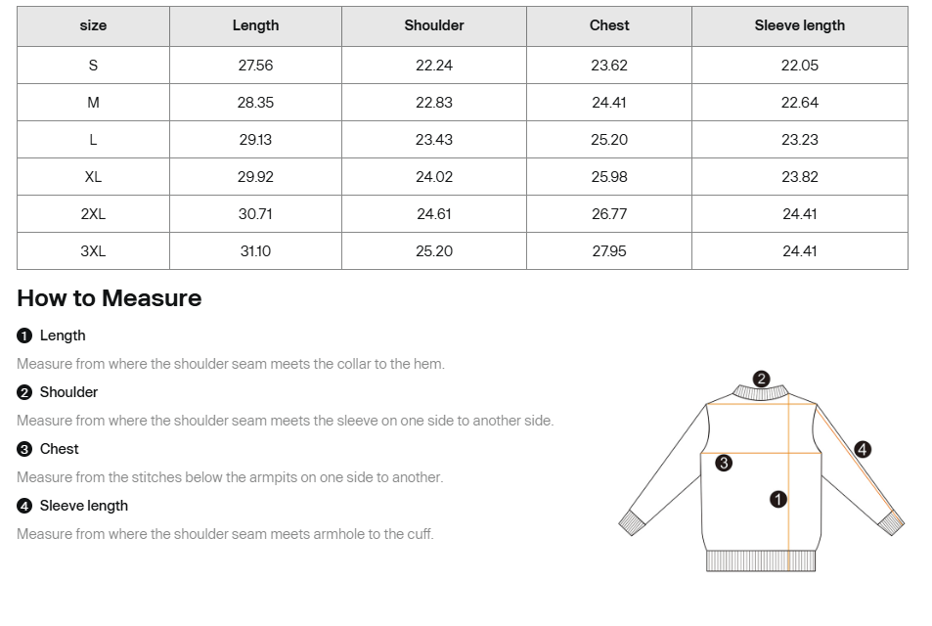Image resolution: width=932 pixels, height=626 pixels.
Task: Click the 2XL chest value 26.77
Action: (609, 214)
